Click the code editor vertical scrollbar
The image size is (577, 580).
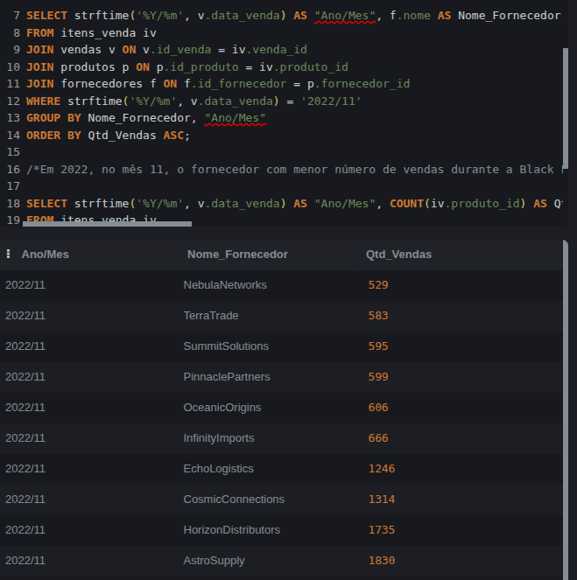pos(565,108)
